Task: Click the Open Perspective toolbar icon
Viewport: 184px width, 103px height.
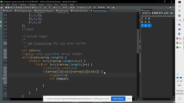Action: (x=170, y=7)
